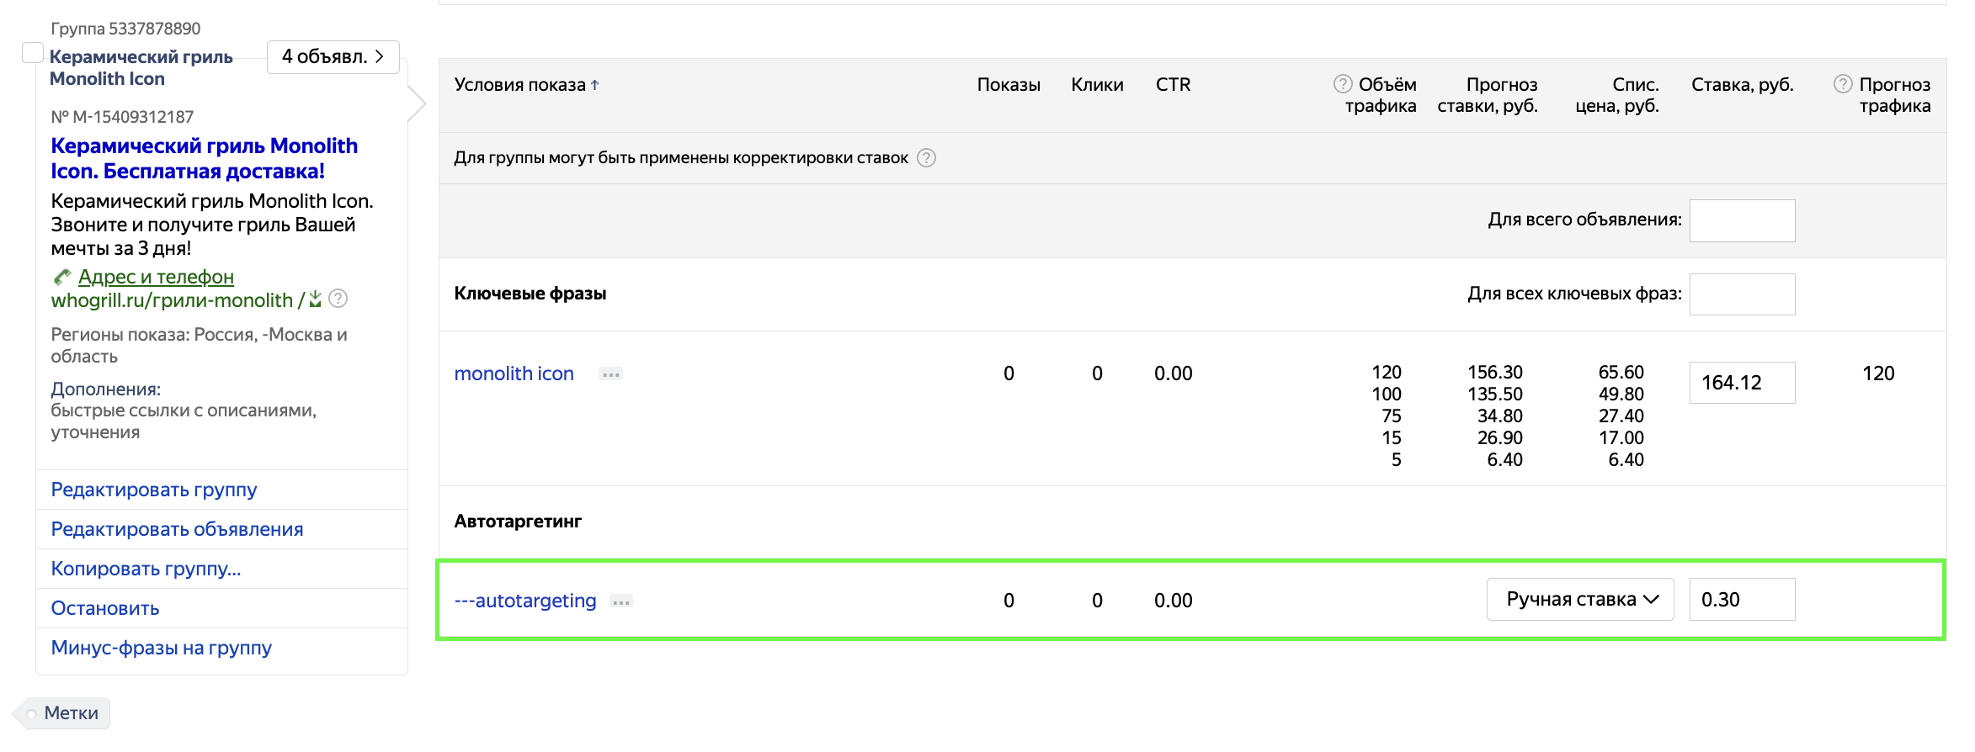
Task: Tick the checkbox for the Monolith Icon group
Action: tap(33, 53)
